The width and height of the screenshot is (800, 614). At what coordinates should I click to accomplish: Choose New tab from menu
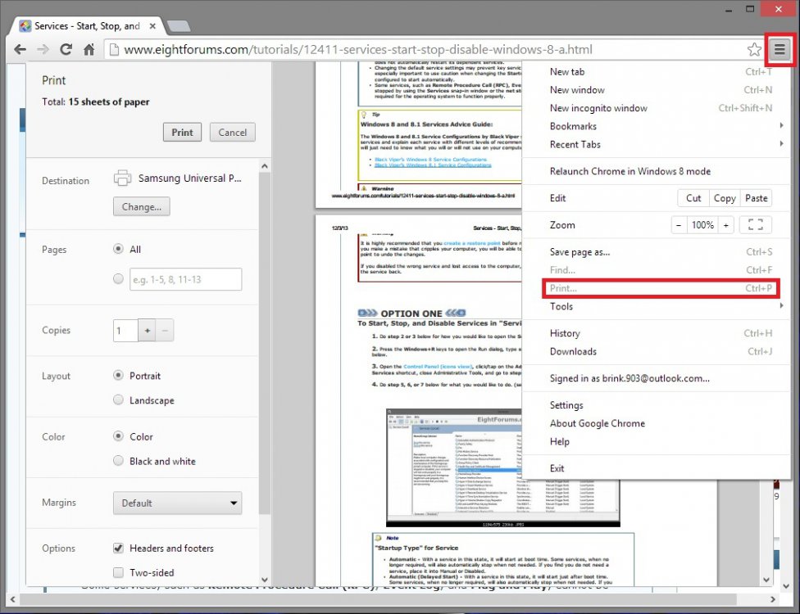click(x=656, y=72)
